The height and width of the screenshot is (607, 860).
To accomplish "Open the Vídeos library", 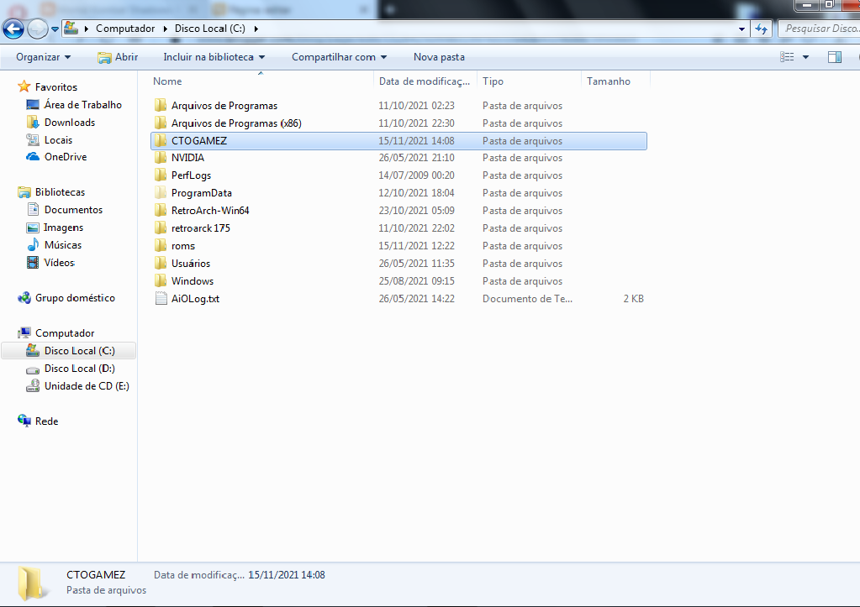I will [x=59, y=263].
